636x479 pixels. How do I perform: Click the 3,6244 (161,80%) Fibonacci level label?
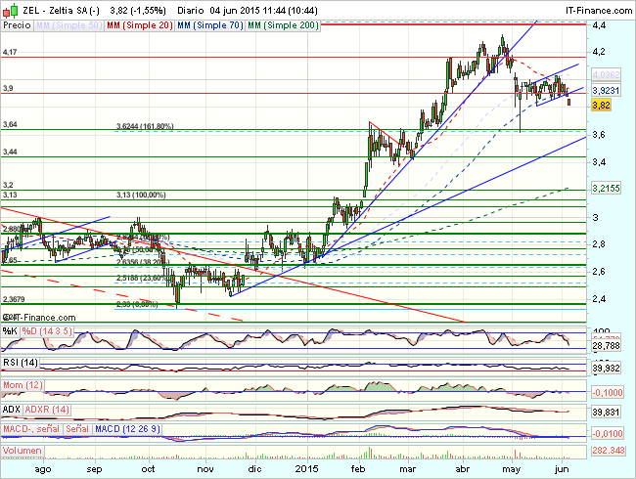pyautogui.click(x=144, y=126)
